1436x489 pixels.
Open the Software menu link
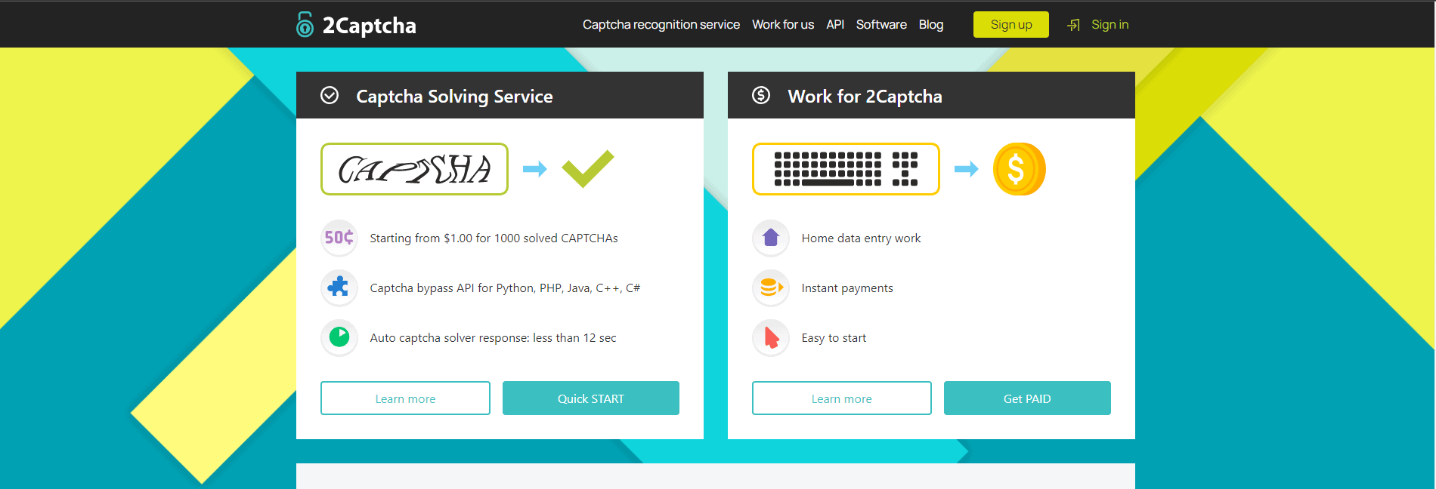point(881,24)
